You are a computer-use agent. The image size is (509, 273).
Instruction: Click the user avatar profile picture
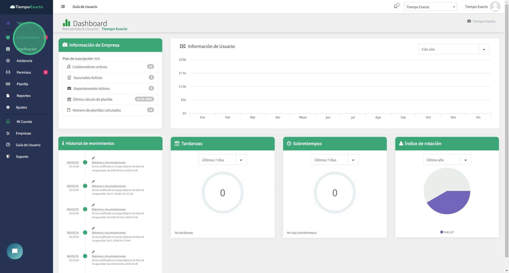pyautogui.click(x=495, y=7)
